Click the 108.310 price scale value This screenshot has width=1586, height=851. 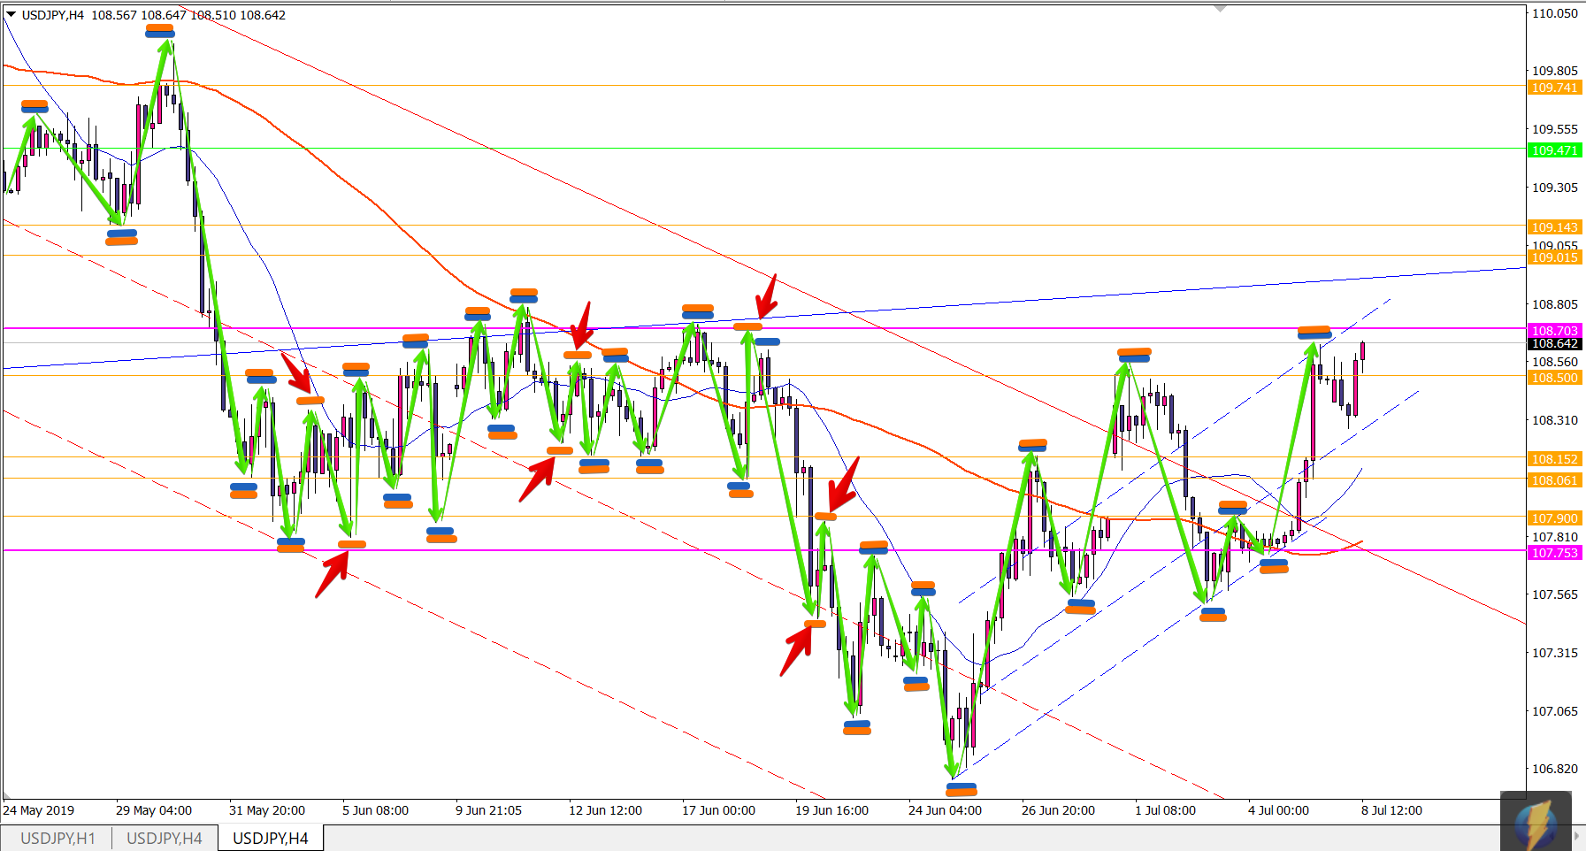point(1554,420)
